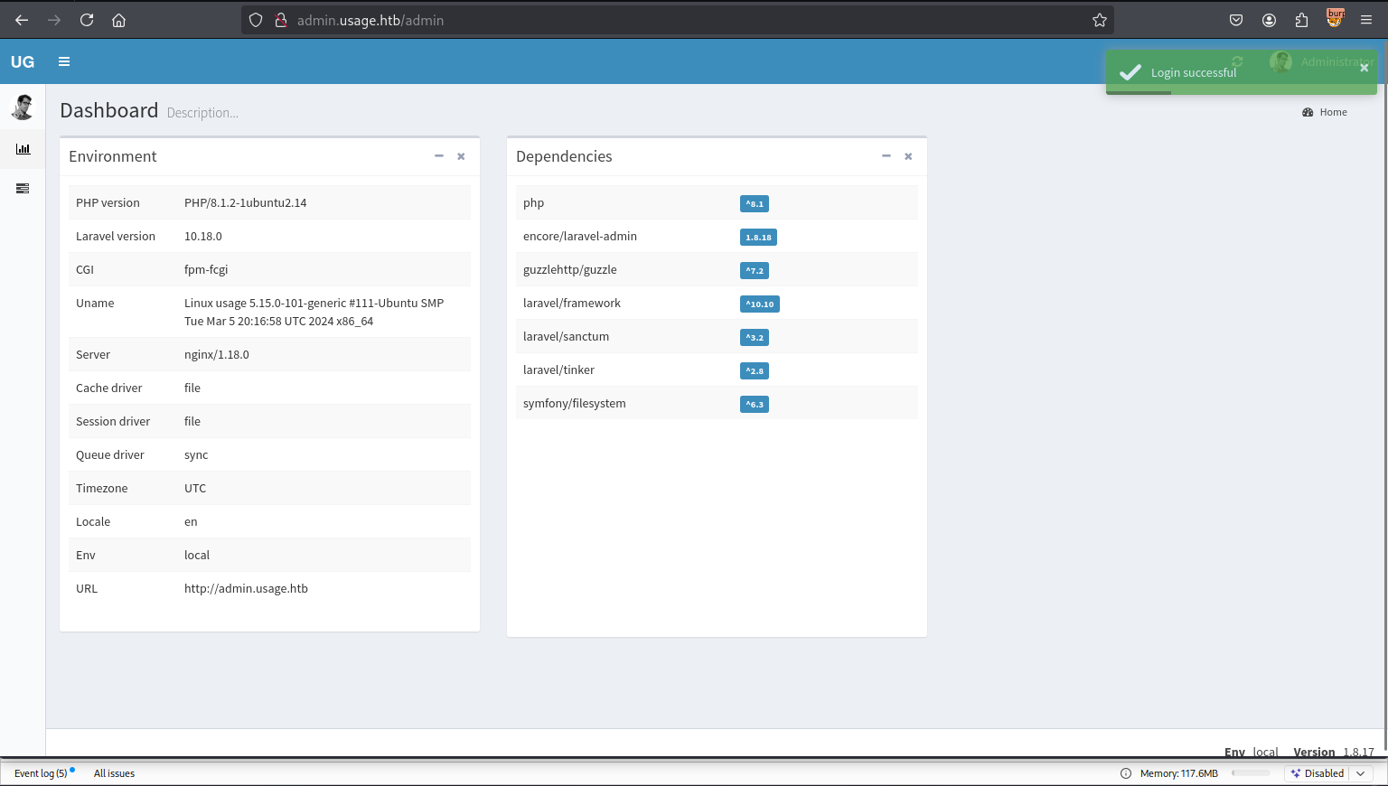Open the Event log (5) entry
Image resolution: width=1388 pixels, height=786 pixels.
tap(41, 773)
